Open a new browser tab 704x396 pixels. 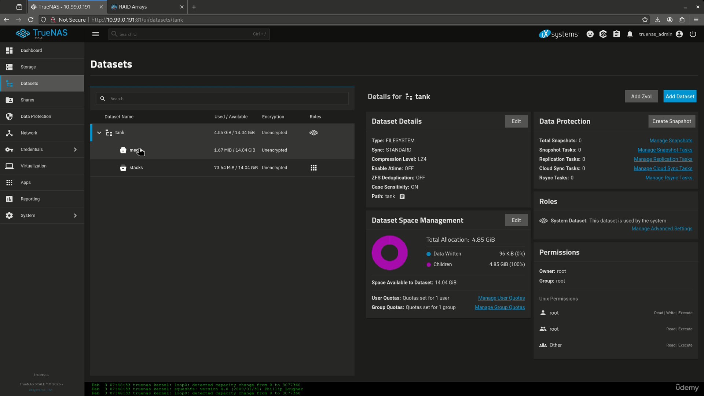tap(194, 7)
